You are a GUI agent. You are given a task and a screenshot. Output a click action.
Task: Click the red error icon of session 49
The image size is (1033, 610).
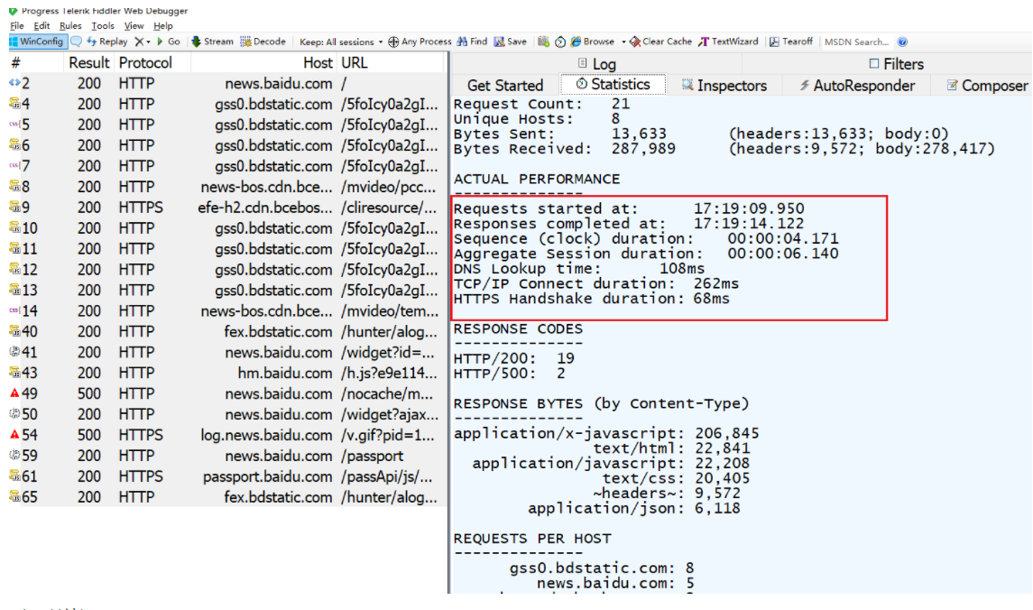(14, 393)
